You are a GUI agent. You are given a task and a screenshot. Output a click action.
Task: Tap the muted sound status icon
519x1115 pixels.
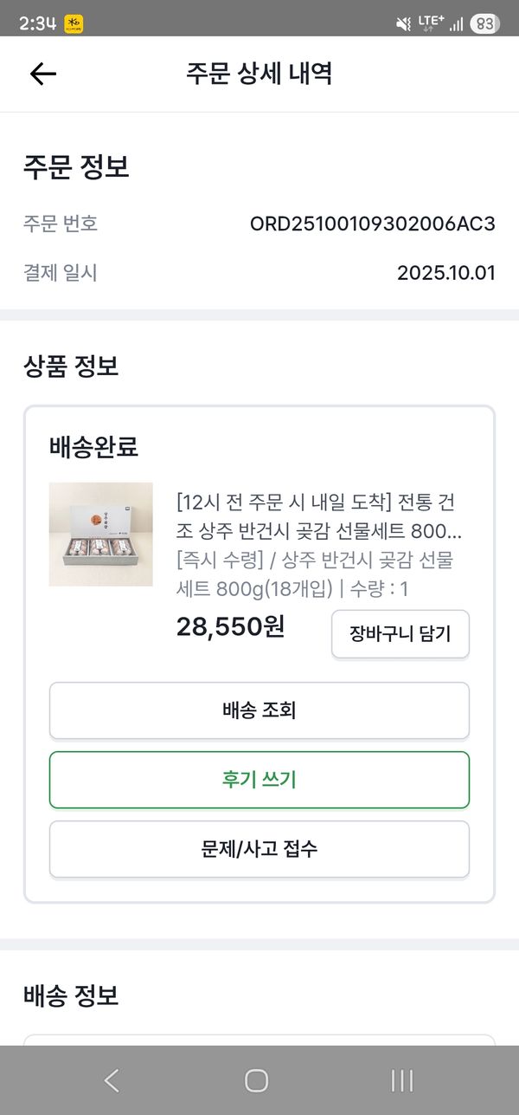tap(403, 24)
